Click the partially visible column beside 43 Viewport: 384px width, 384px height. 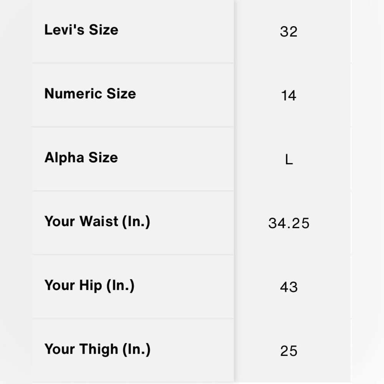tap(367, 287)
